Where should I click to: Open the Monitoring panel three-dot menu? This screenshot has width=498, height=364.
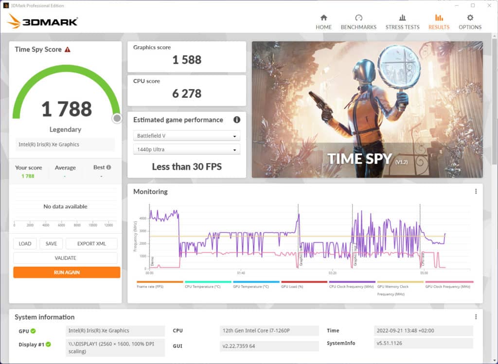(476, 191)
